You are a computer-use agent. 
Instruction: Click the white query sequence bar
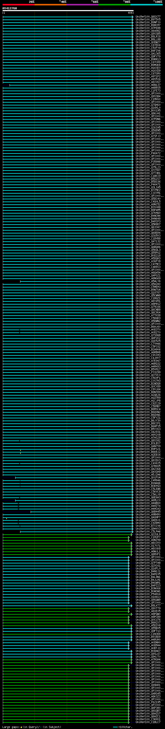coord(68,10)
